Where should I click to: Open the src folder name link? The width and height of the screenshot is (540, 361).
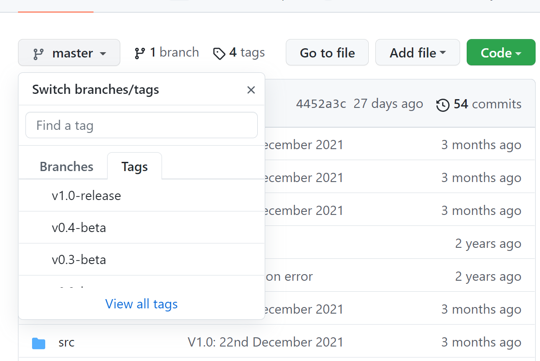[x=66, y=342]
